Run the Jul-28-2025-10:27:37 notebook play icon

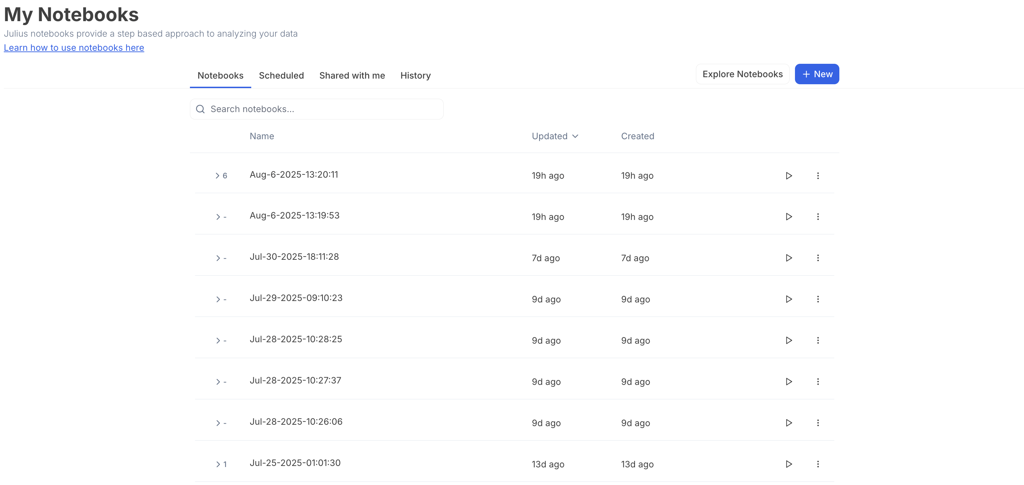point(789,382)
